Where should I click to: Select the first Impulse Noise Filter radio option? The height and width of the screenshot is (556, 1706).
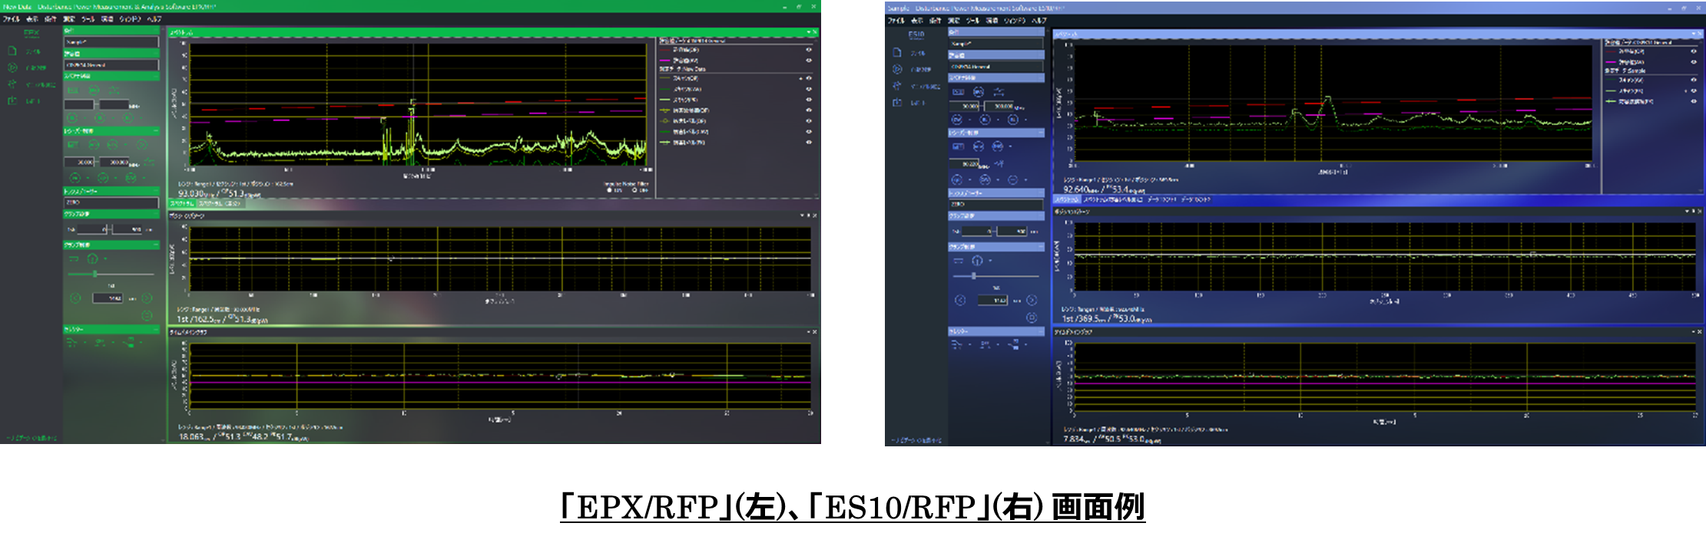coord(610,190)
